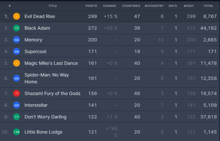
Task: Click the CHANGE column header
Action: 110,6
